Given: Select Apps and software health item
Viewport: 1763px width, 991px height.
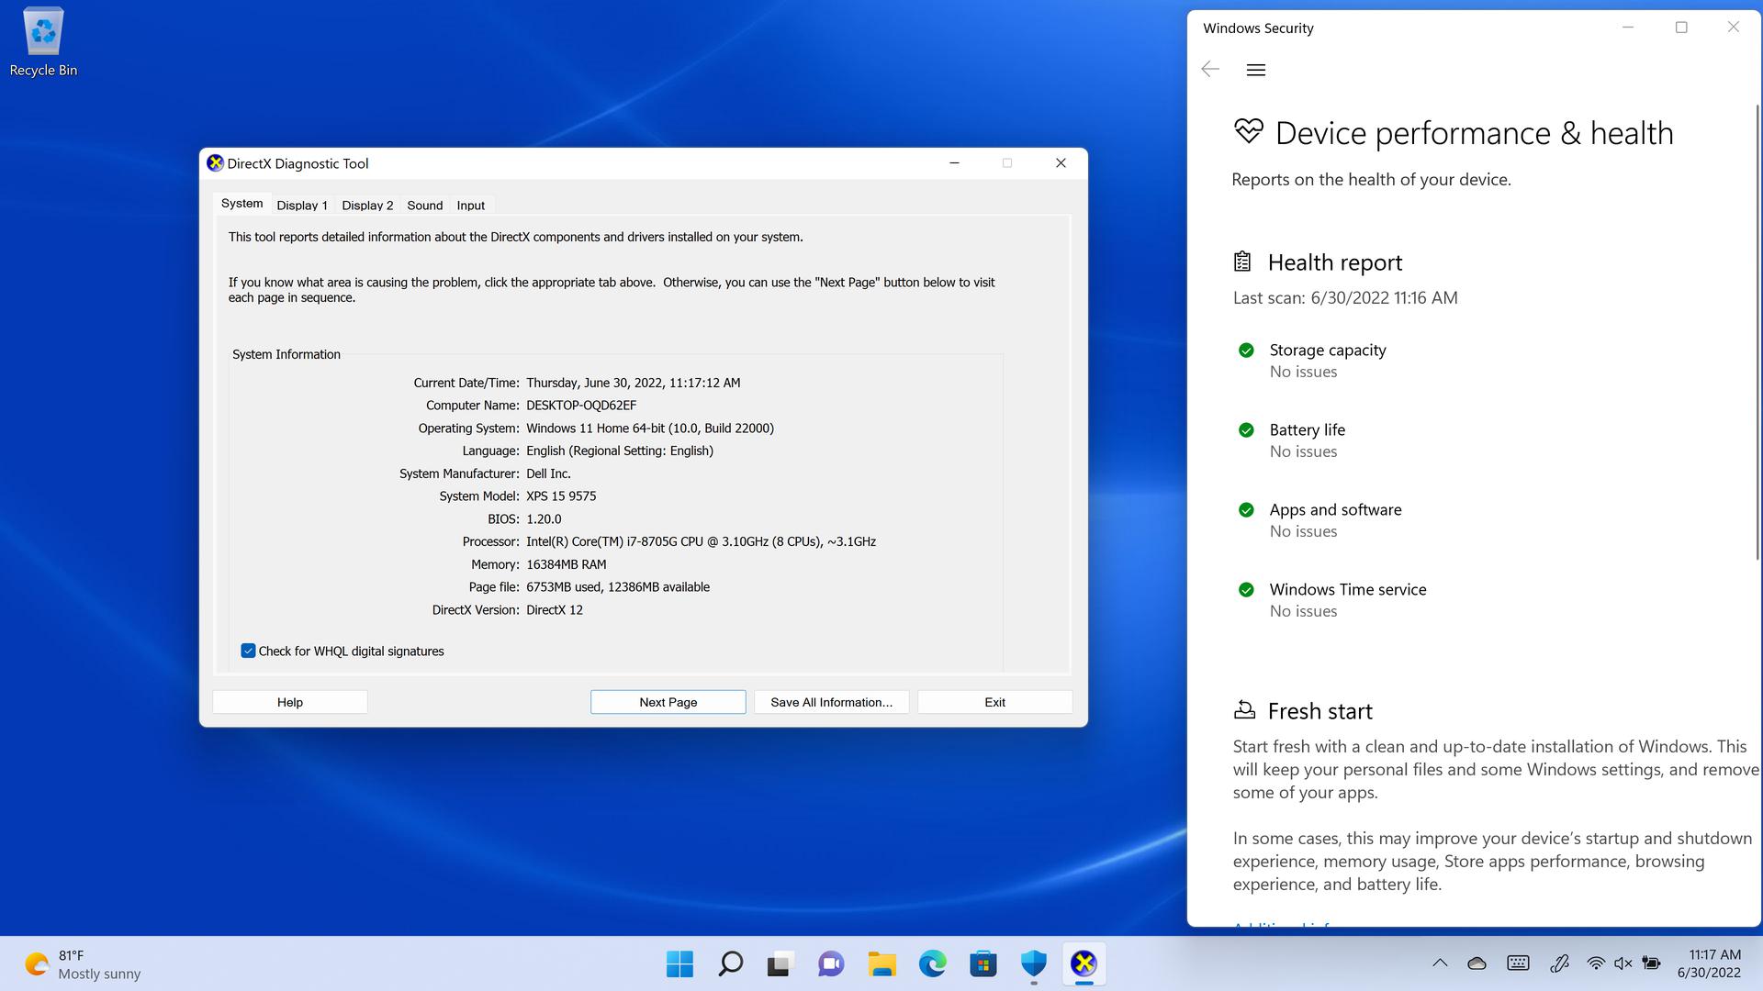Looking at the screenshot, I should coord(1335,520).
